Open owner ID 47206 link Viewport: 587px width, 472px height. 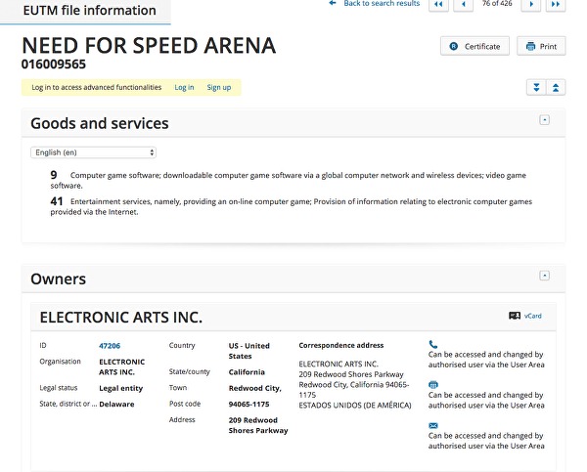pos(110,345)
